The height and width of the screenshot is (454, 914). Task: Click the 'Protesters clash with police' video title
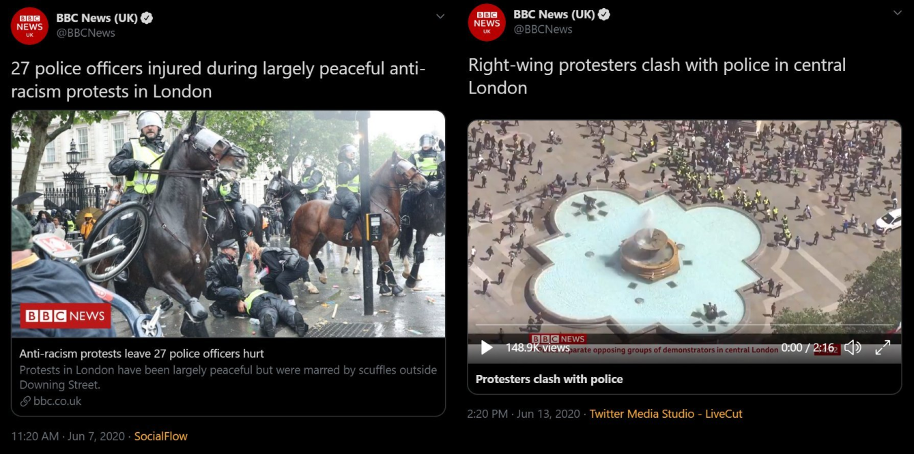coord(549,379)
